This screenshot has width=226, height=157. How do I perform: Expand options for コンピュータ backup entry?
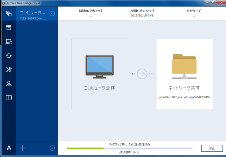[52, 13]
